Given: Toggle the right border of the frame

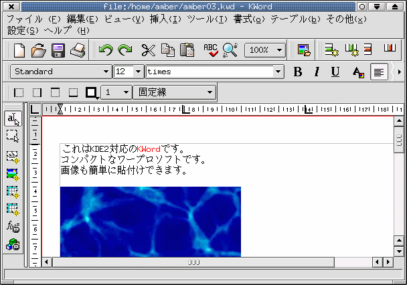Looking at the screenshot, I should 37,92.
